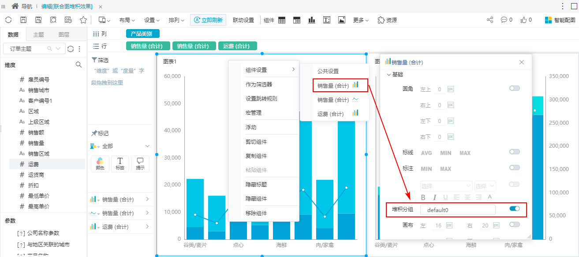
Task: Click the 产品类别 column pill
Action: click(142, 34)
